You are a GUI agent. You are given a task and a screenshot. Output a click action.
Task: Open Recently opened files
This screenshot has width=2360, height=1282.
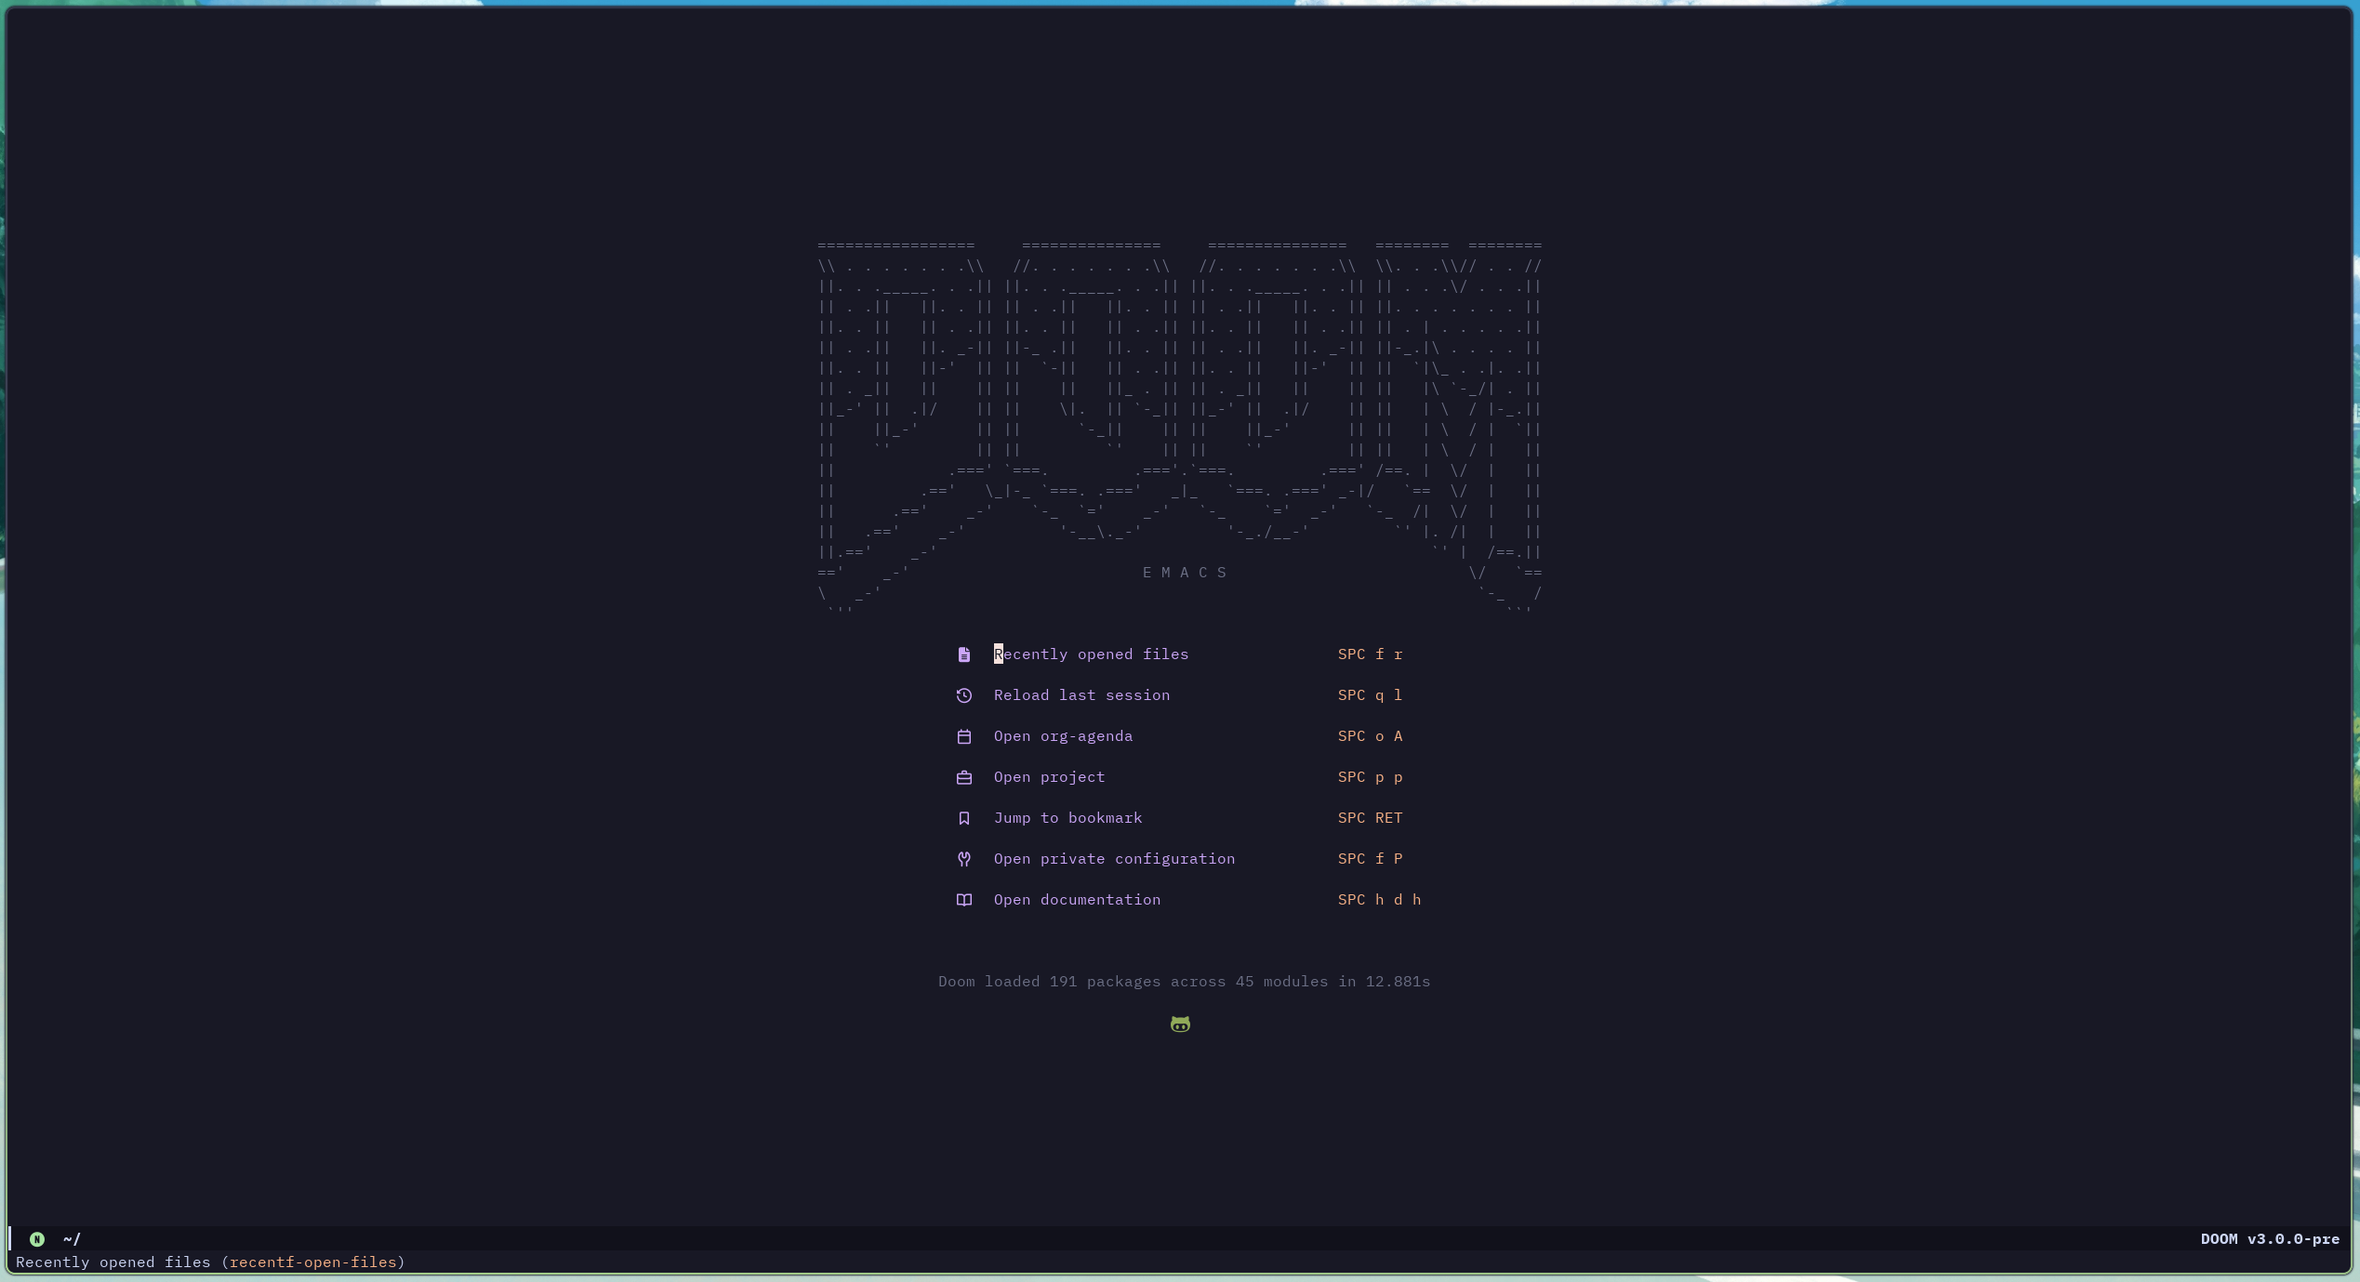pyautogui.click(x=1091, y=654)
